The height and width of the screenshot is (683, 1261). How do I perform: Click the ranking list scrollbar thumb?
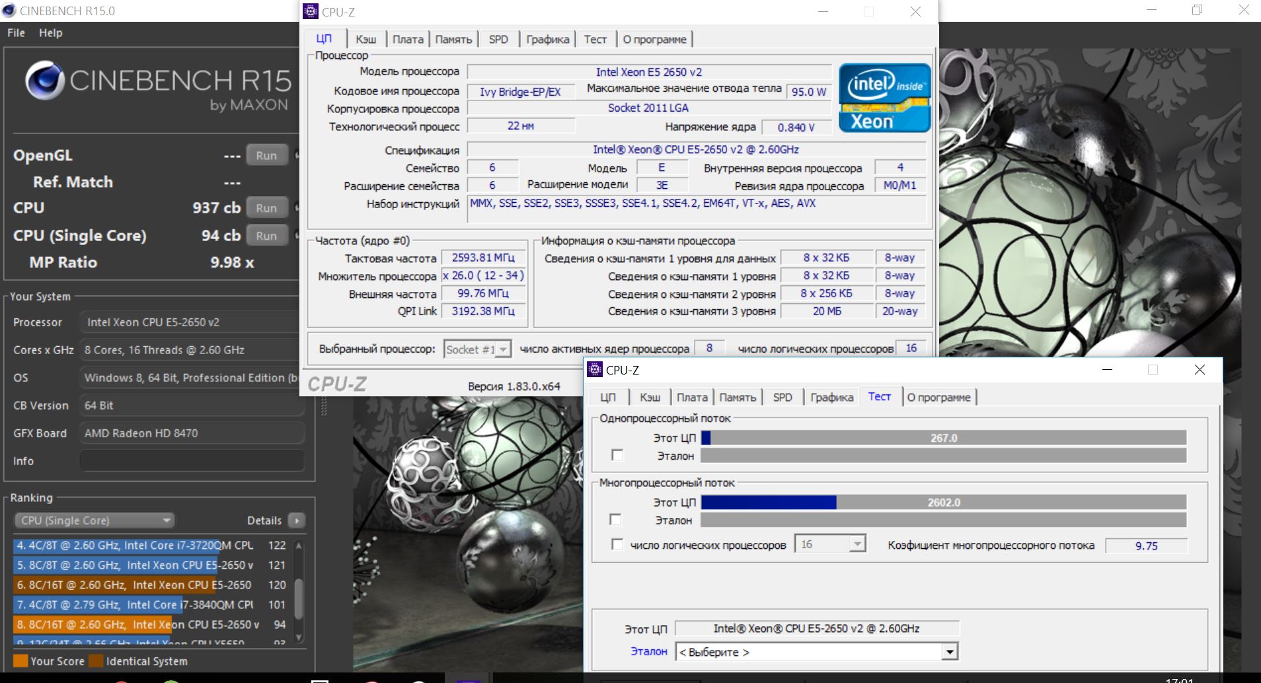(x=299, y=598)
